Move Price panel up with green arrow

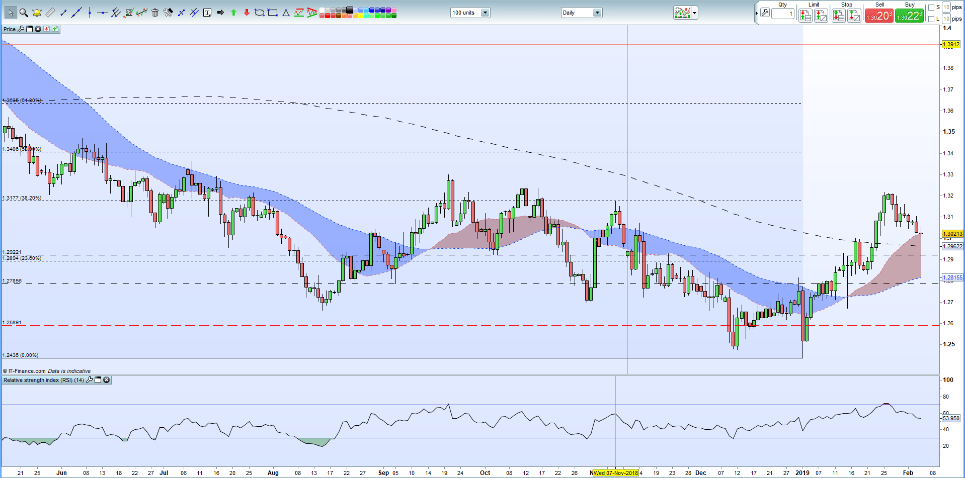(55, 29)
